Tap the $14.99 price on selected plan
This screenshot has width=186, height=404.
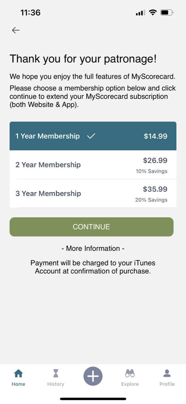155,136
